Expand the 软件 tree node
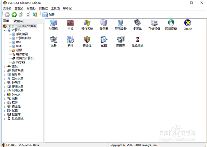207x147 pixels. [x=5, y=103]
